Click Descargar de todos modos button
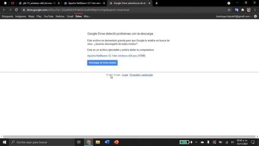The width and height of the screenshot is (259, 146). 102,63
